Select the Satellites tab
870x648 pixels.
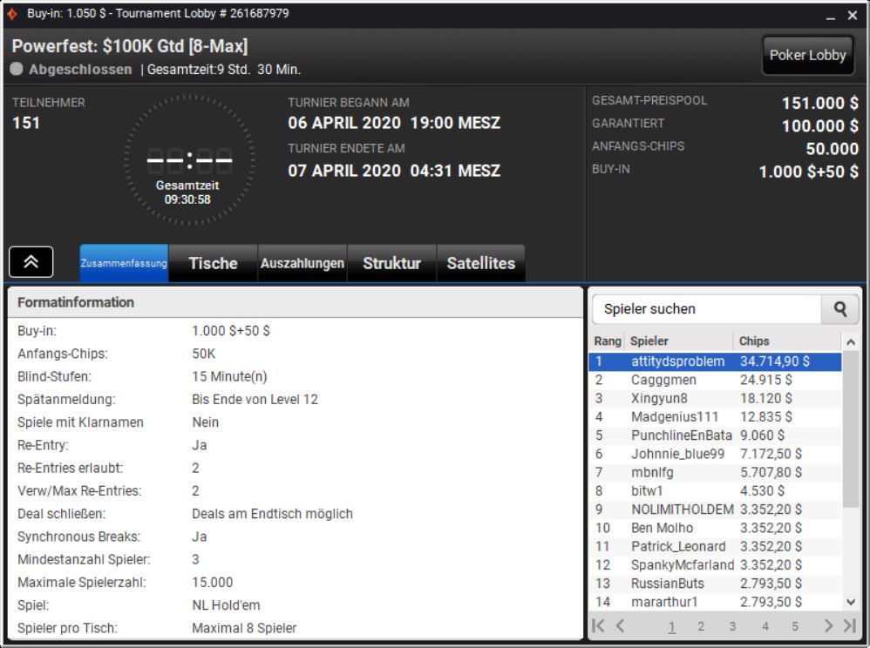[x=480, y=263]
